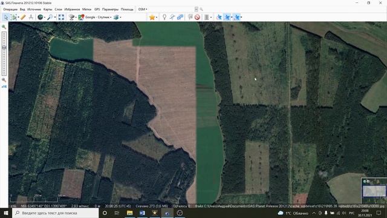Screen dimensions: 387x218
Task: Click the zoom in magnifier above slider
Action: tap(4, 27)
